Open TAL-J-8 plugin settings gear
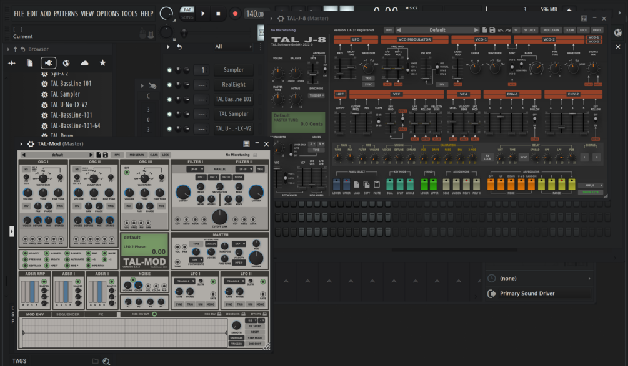This screenshot has height=366, width=628. point(281,18)
